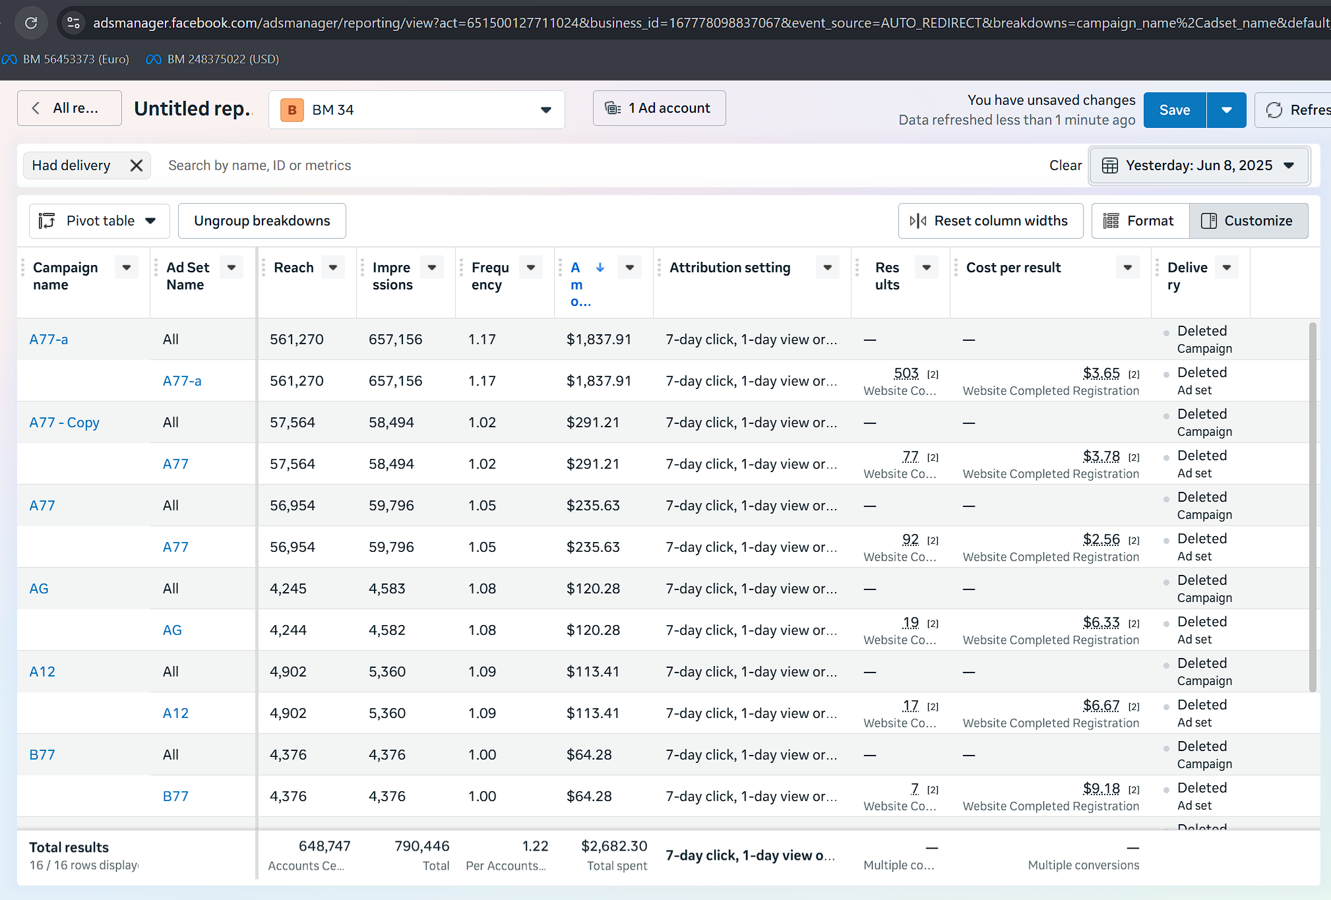Toggle the Customize panel
The width and height of the screenshot is (1331, 900).
1249,221
